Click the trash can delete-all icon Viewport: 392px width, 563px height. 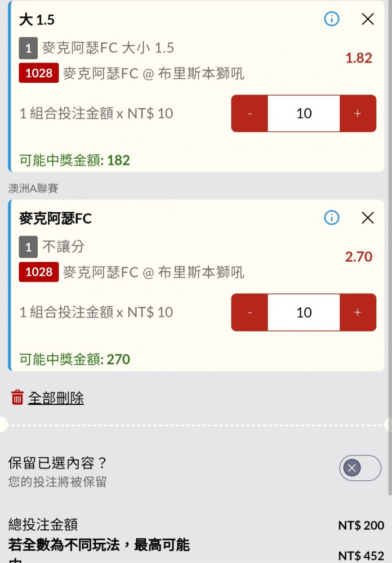17,397
